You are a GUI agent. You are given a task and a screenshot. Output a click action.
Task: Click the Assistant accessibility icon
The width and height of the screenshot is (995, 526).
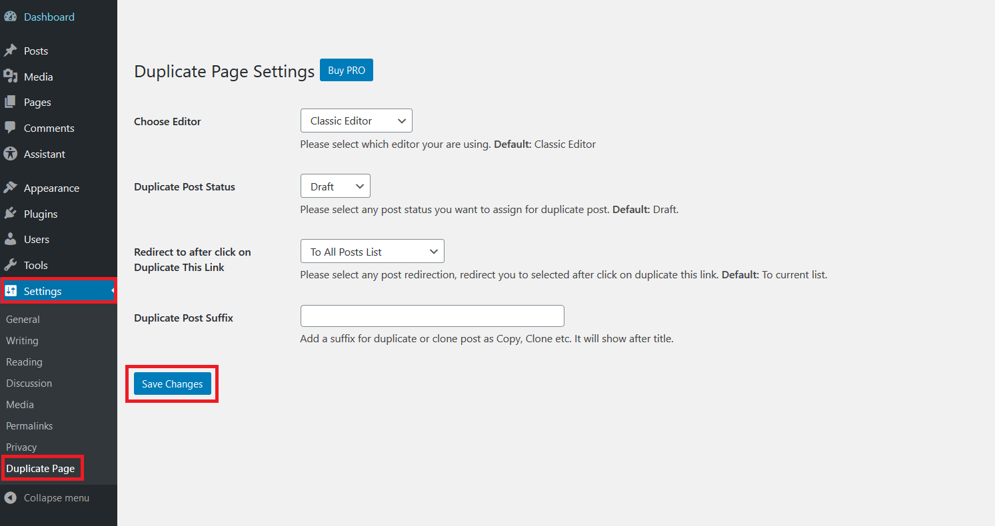[x=10, y=154]
